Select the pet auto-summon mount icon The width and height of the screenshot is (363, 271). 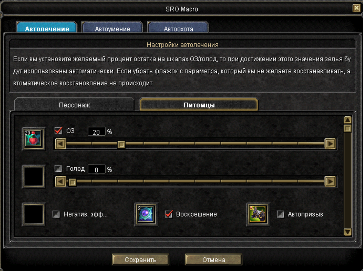(258, 214)
